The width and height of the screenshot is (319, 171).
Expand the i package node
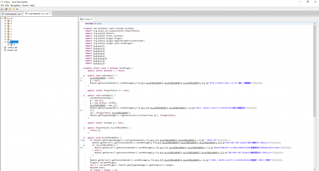5,26
